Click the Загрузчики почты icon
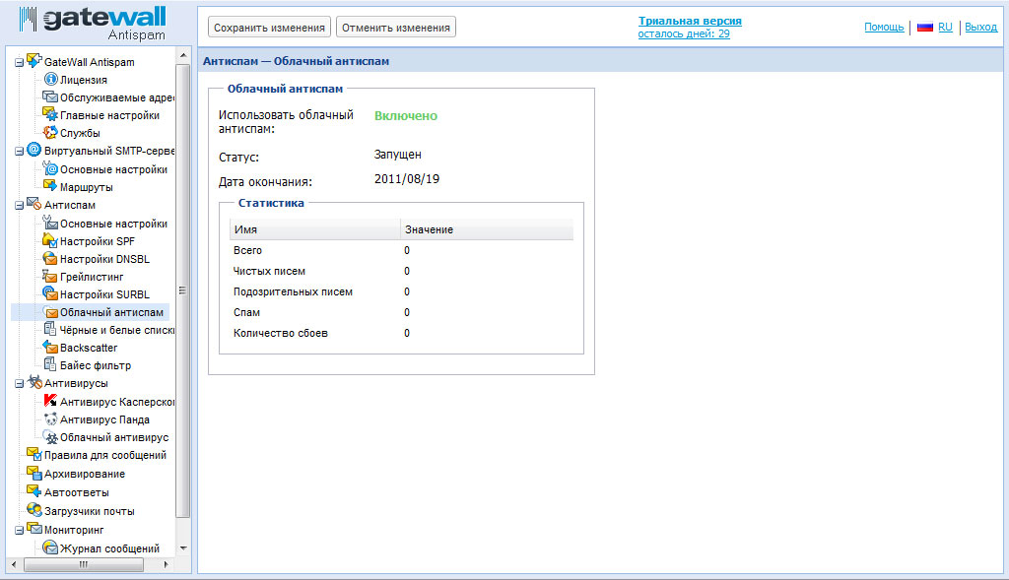Viewport: 1009px width, 580px height. (34, 510)
